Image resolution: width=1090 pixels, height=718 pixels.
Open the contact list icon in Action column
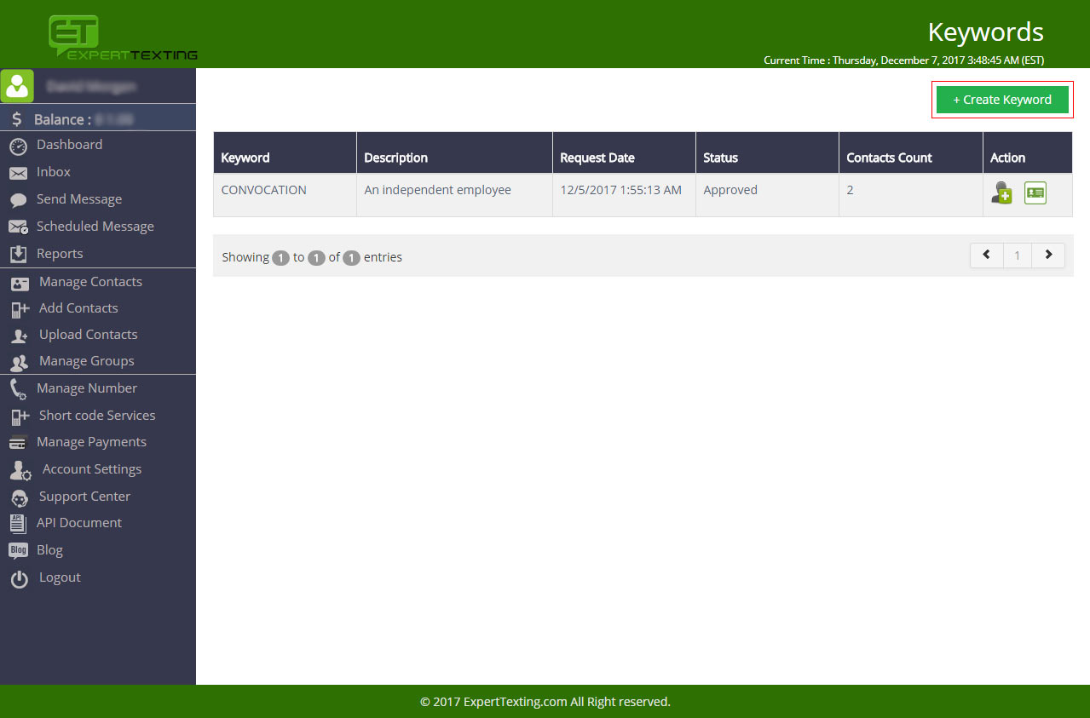(x=1035, y=193)
